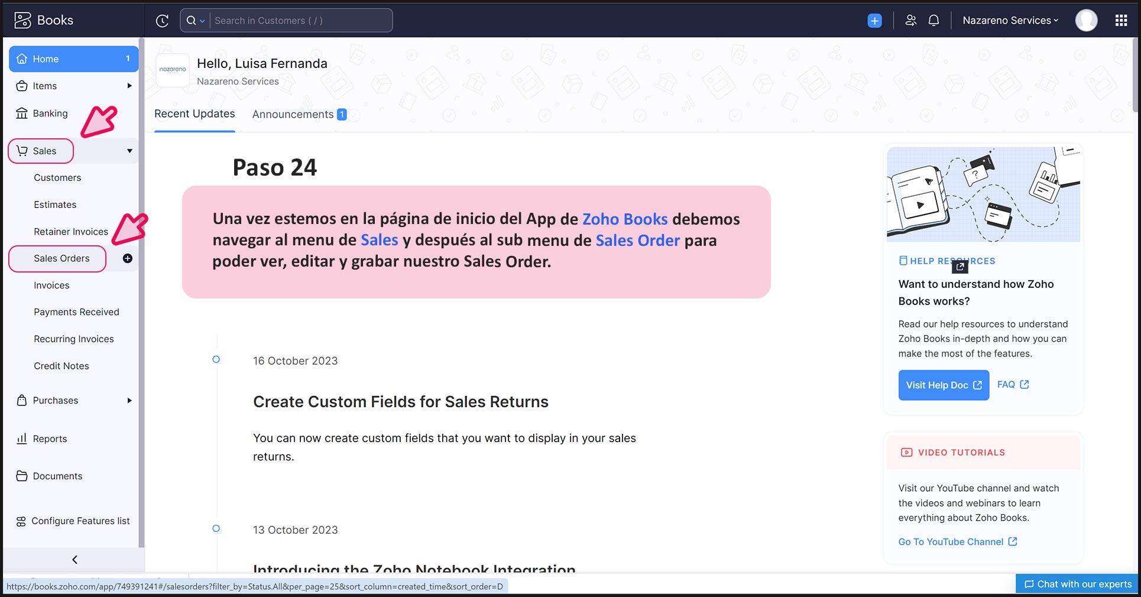Collapse sidebar using the left chevron
Screen dimensions: 1141x597
[x=74, y=559]
